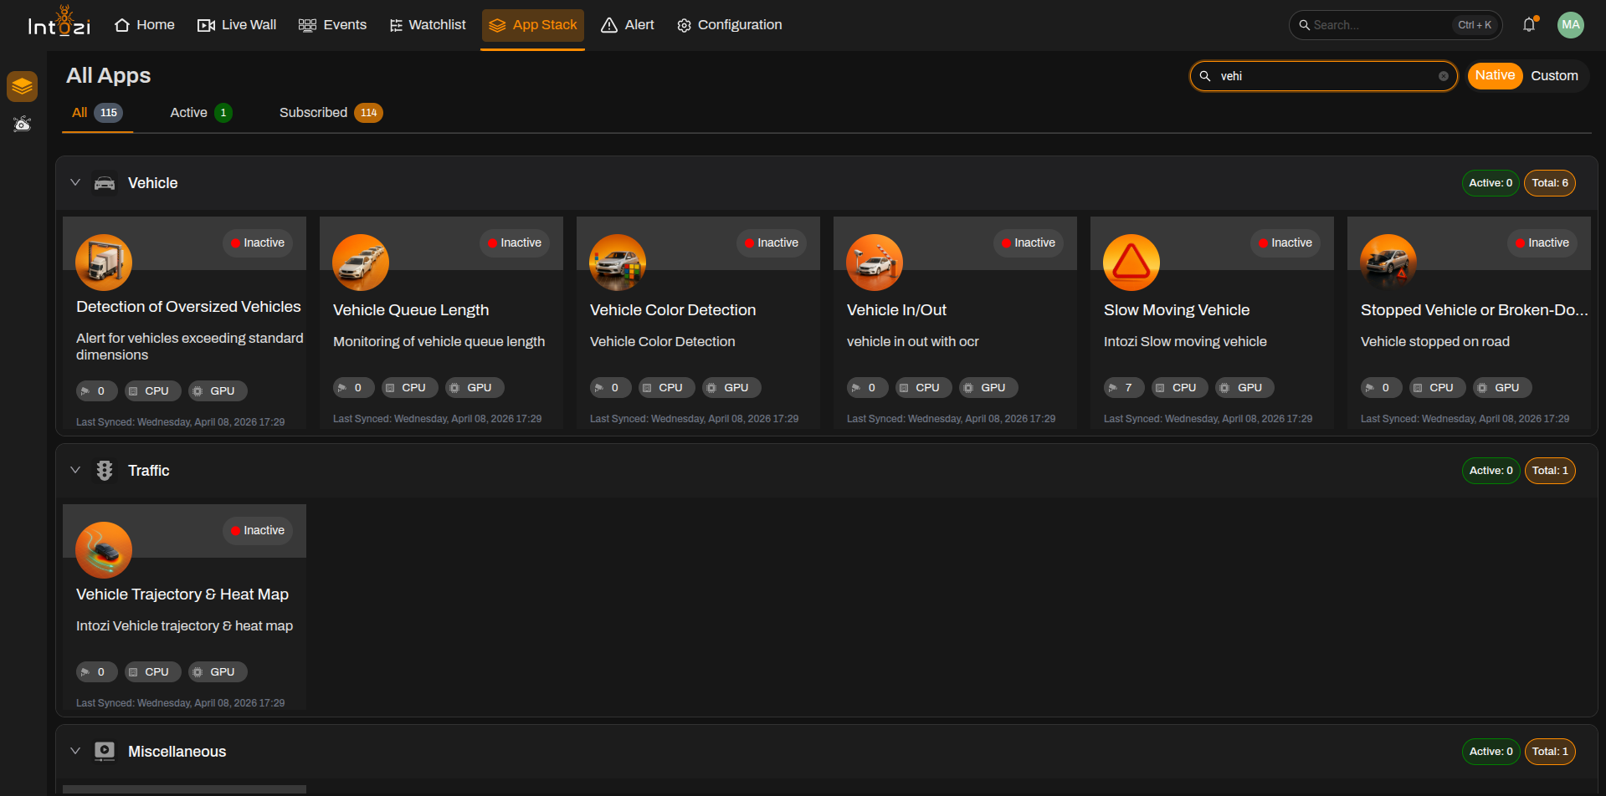
Task: Click the app stack layers sidebar icon
Action: [23, 86]
